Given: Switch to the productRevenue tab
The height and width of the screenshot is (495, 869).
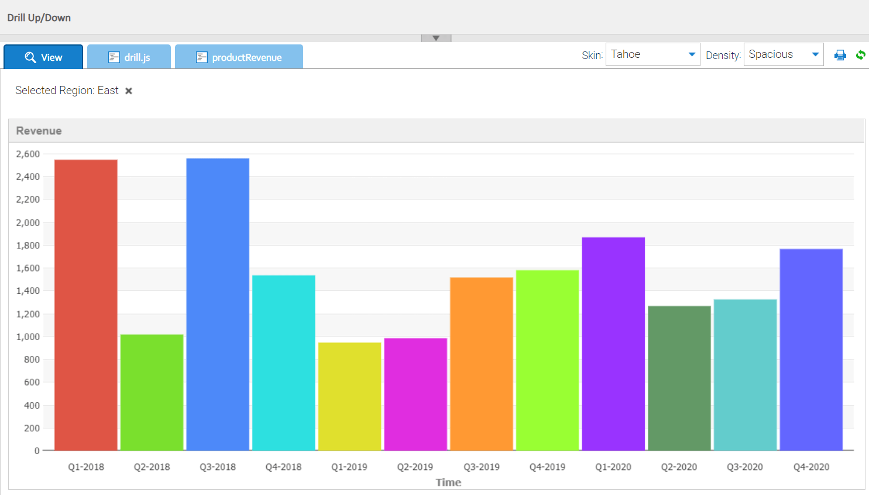Looking at the screenshot, I should point(239,57).
